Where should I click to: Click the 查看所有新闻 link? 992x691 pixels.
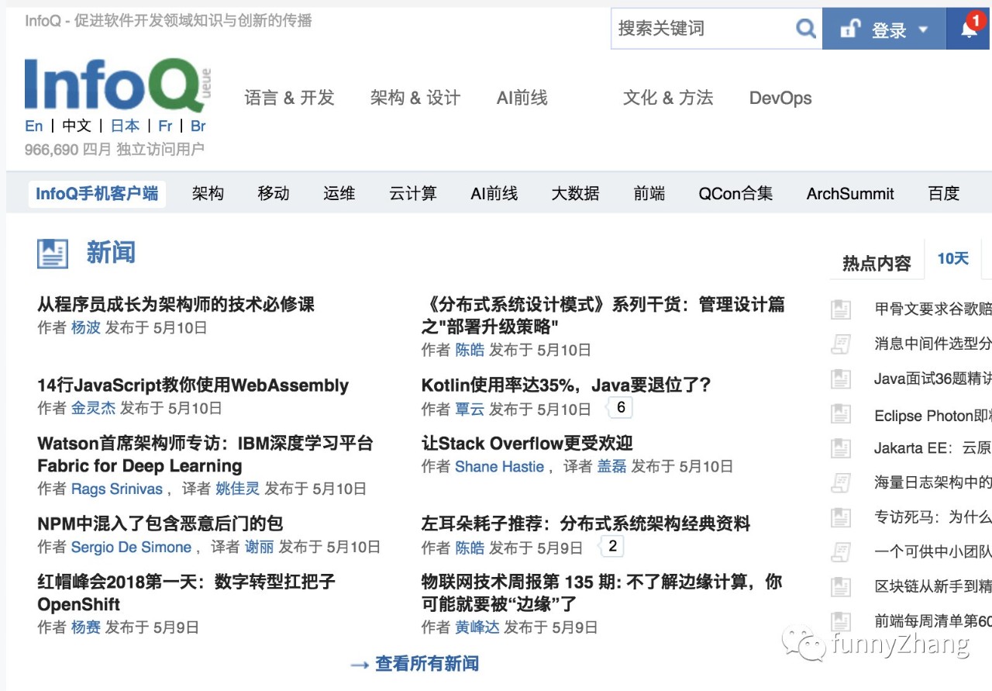coord(427,664)
